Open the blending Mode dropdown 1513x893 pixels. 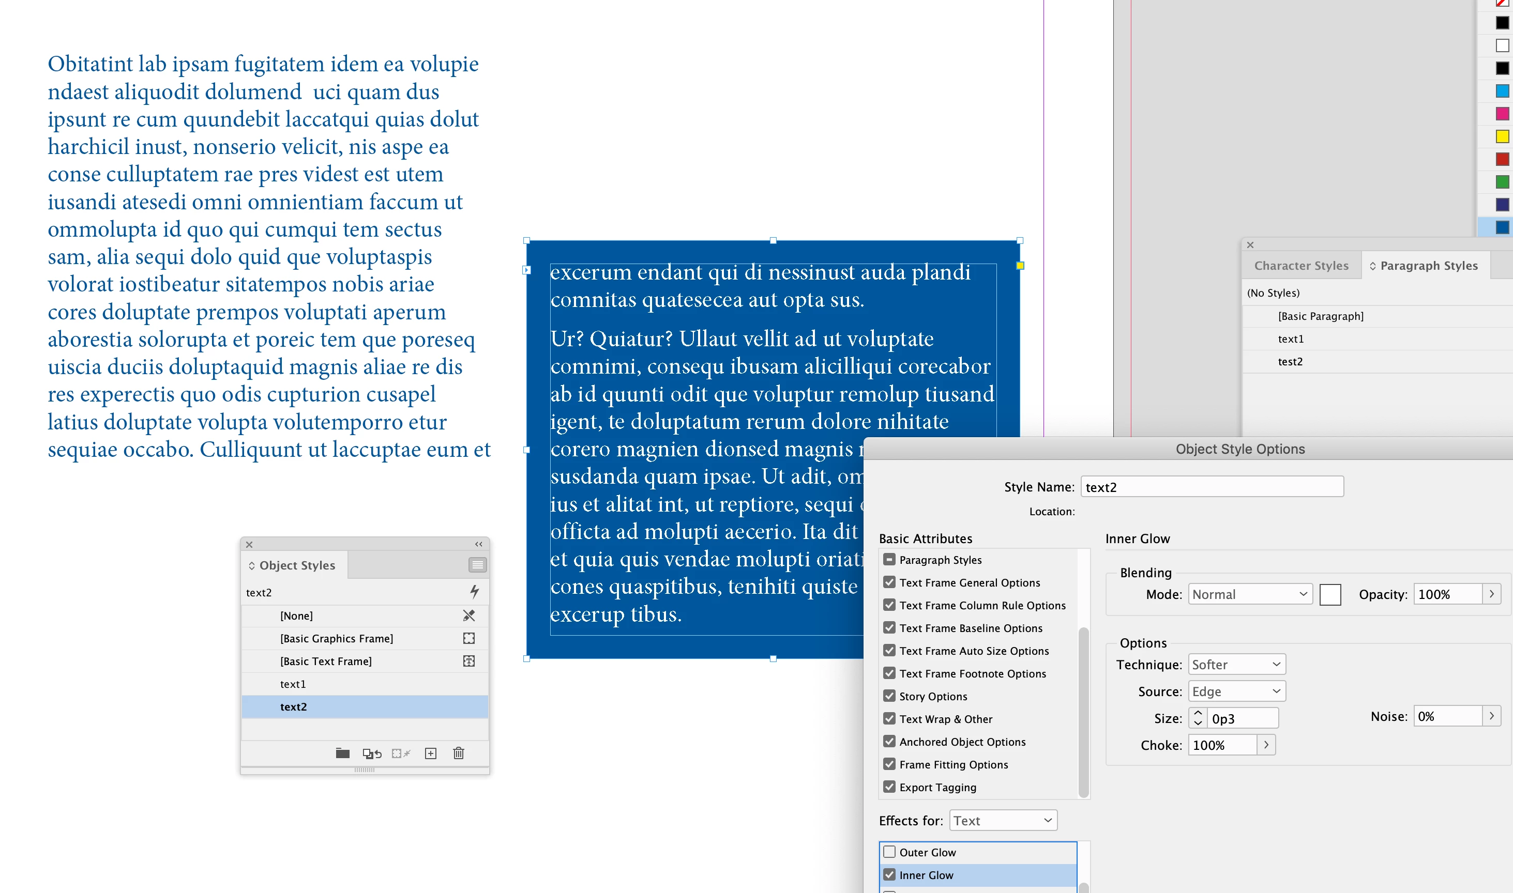click(x=1249, y=594)
